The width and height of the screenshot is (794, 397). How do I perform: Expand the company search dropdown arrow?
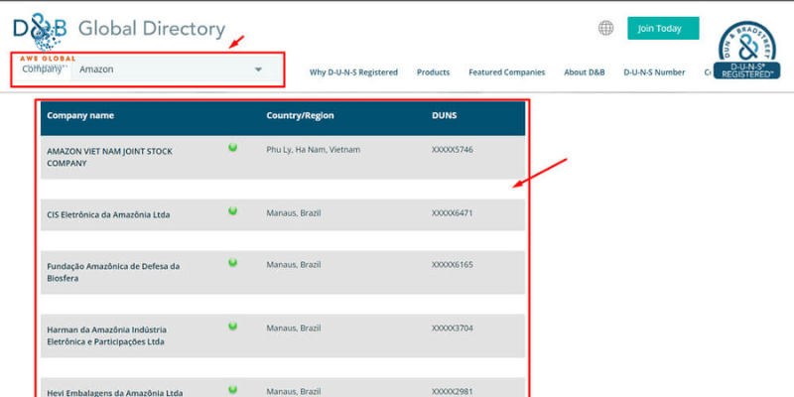[258, 69]
